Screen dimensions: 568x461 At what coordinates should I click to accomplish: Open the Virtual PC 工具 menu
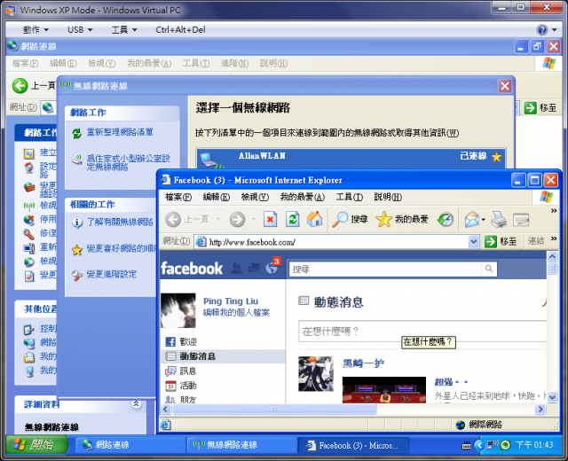[124, 29]
